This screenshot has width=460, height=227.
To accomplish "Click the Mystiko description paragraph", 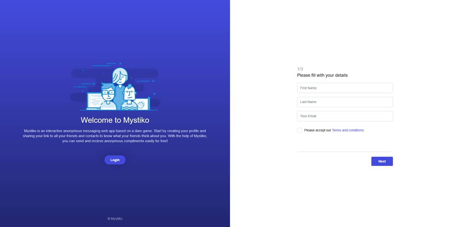I will click(x=115, y=136).
